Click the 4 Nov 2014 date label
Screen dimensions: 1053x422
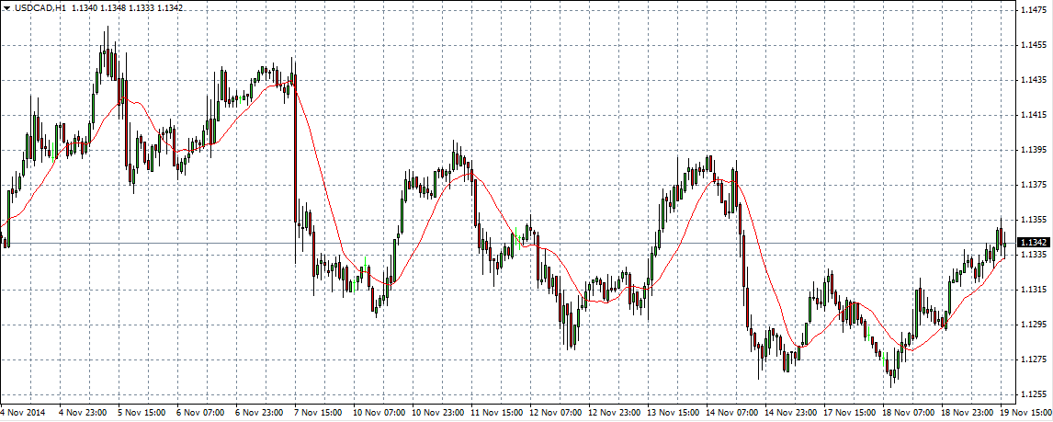click(20, 412)
